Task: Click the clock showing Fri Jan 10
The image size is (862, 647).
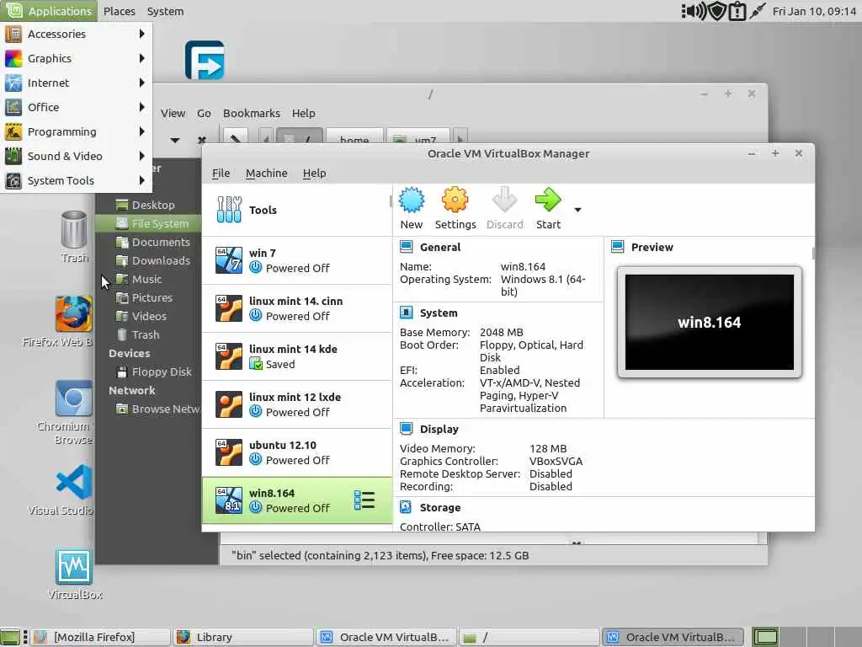Action: pyautogui.click(x=814, y=11)
